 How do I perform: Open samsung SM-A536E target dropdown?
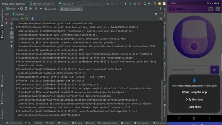[90, 4]
